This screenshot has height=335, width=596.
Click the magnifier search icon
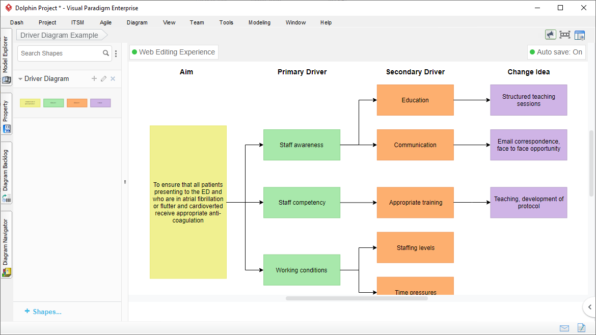click(x=106, y=53)
